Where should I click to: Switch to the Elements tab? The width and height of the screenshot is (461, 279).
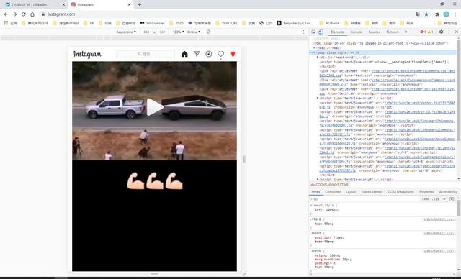point(337,32)
